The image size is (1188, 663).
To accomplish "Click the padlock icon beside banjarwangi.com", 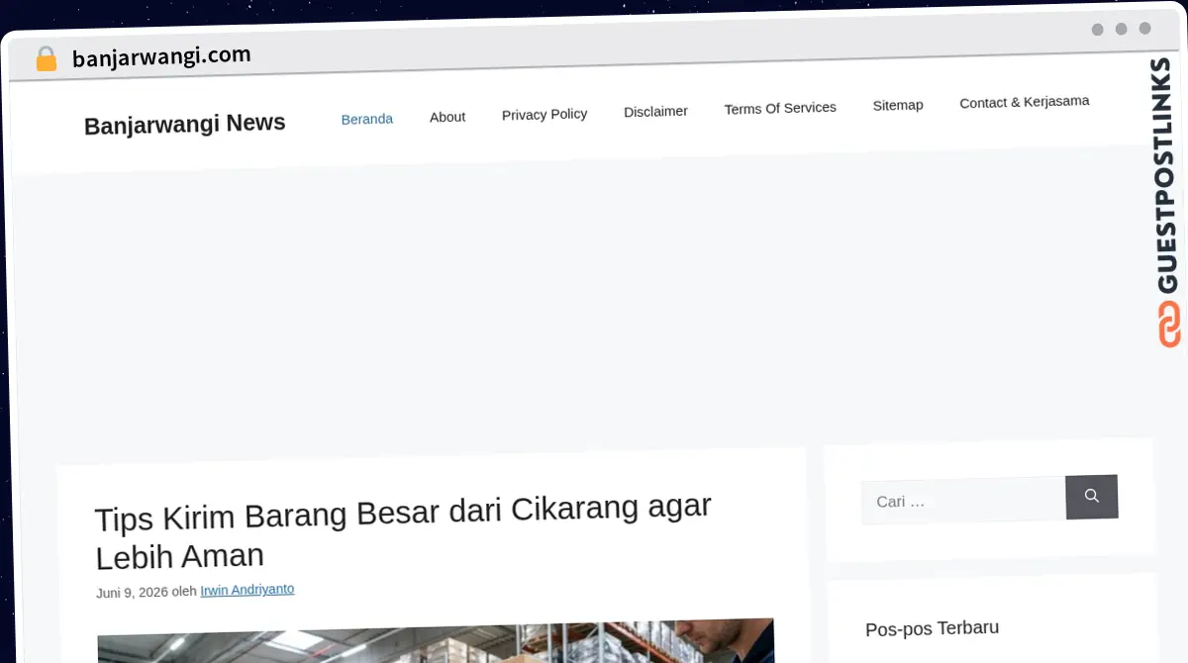I will click(x=47, y=59).
